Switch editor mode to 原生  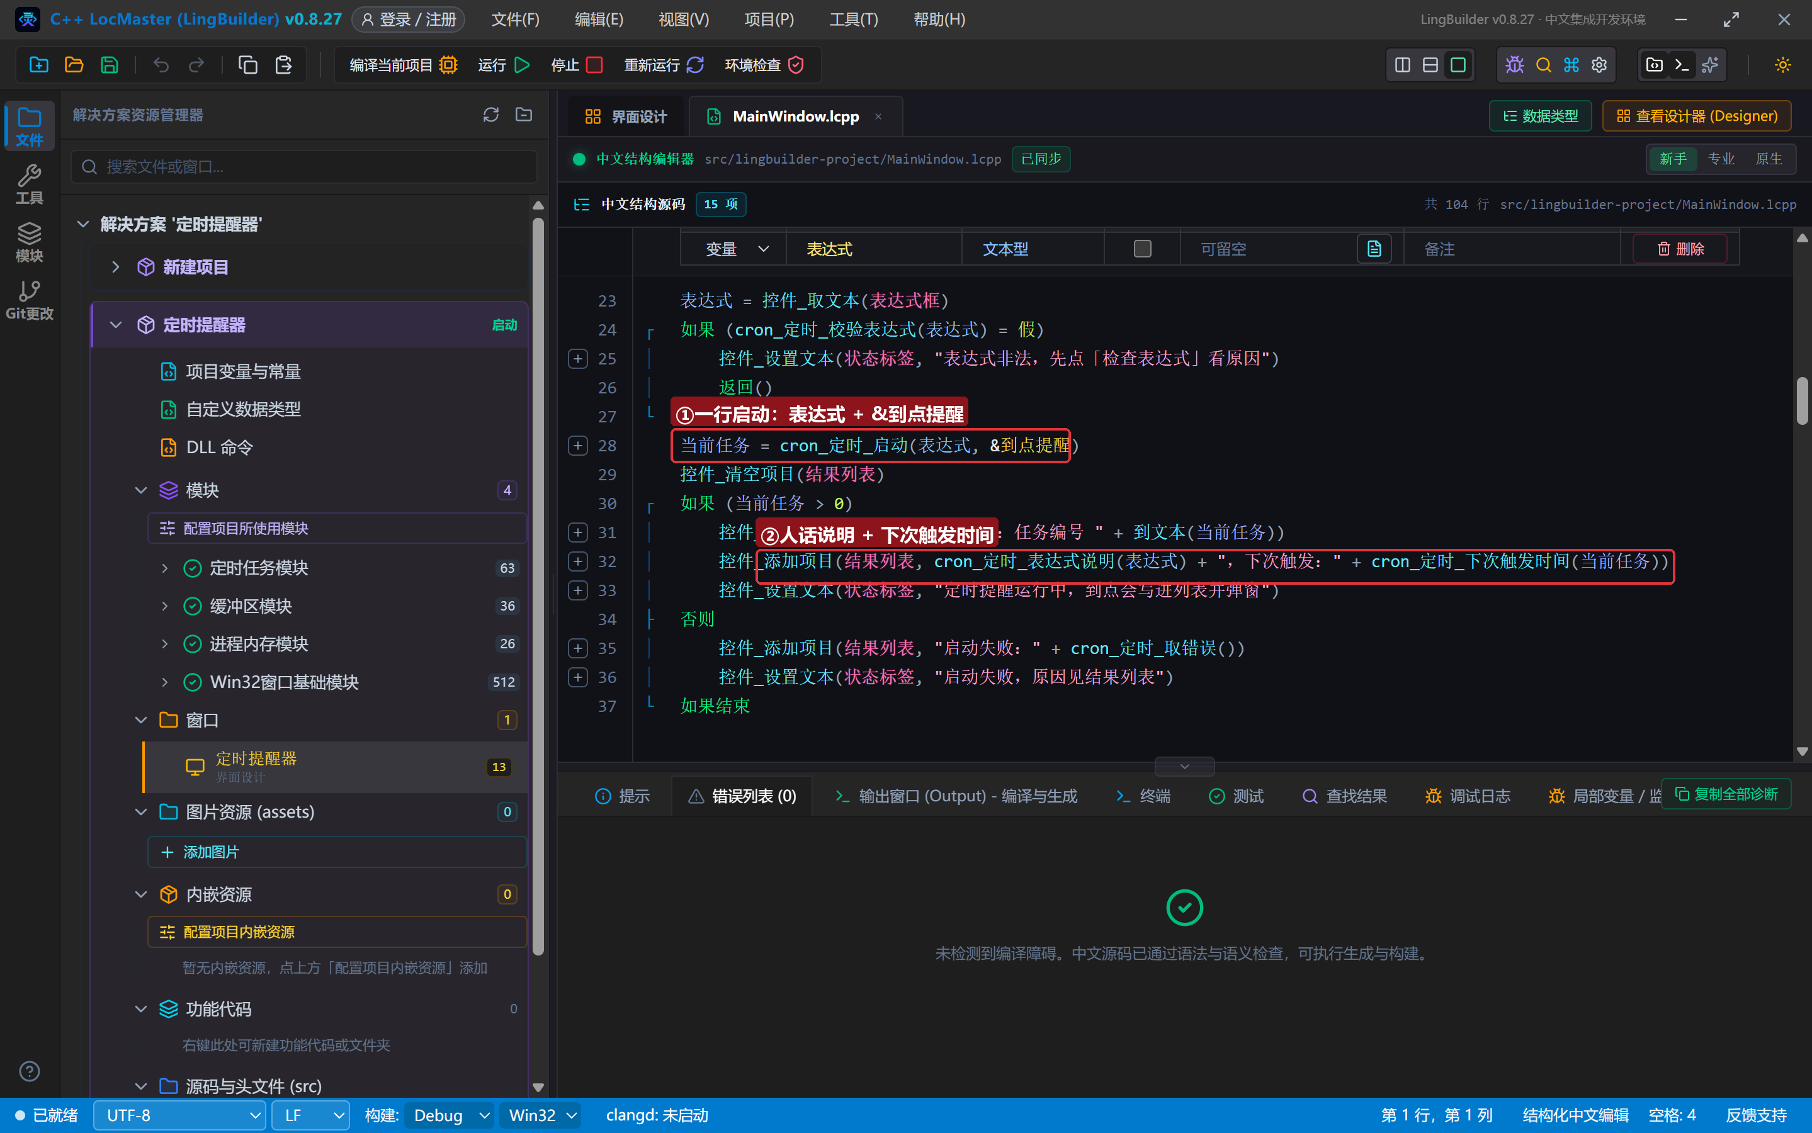(x=1769, y=159)
